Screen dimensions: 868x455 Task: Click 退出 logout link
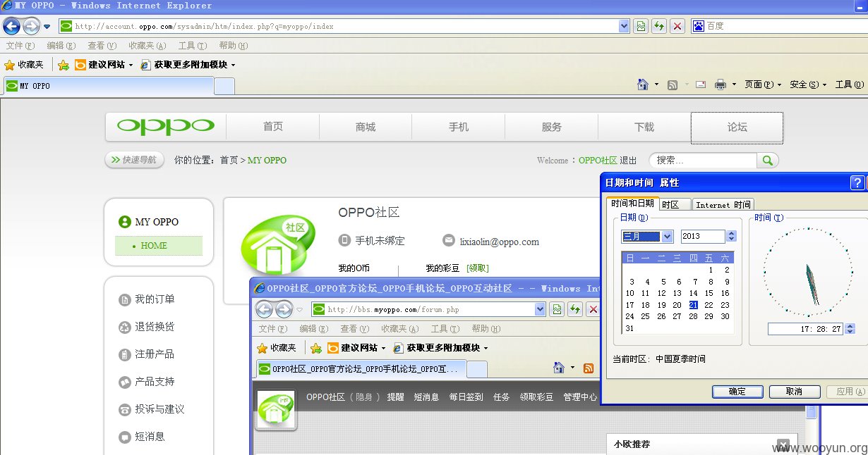628,160
